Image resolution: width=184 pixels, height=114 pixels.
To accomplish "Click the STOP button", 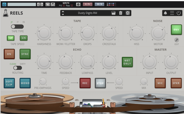I will (100, 83).
